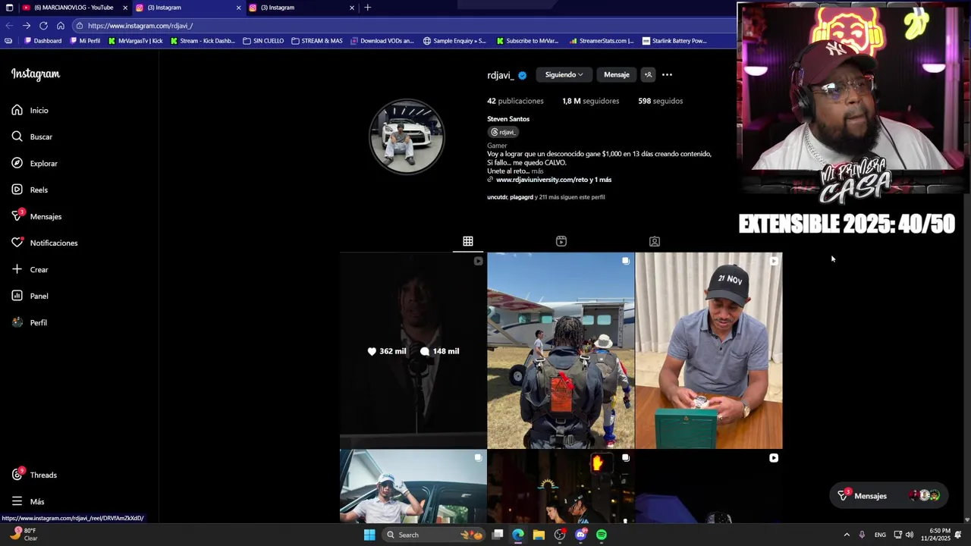Open rdjavi_ Threads badge link

click(x=504, y=132)
